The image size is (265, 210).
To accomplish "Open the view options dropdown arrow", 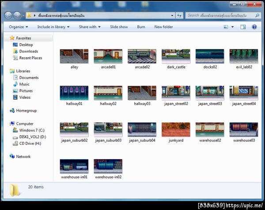I will tap(233, 27).
